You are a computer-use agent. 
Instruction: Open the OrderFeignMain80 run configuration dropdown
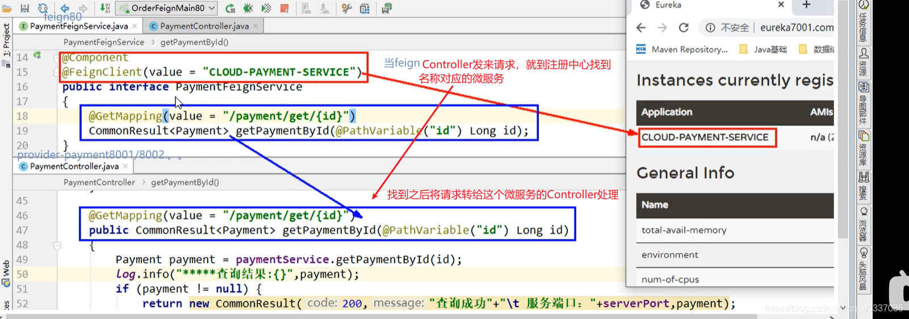(167, 8)
